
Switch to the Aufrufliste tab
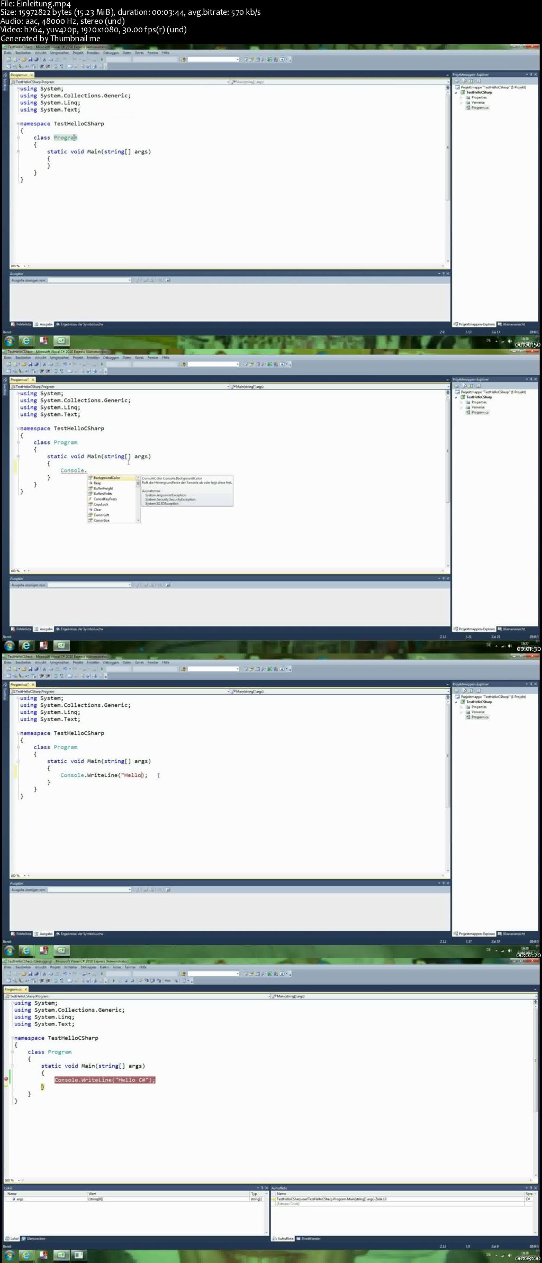point(283,1239)
